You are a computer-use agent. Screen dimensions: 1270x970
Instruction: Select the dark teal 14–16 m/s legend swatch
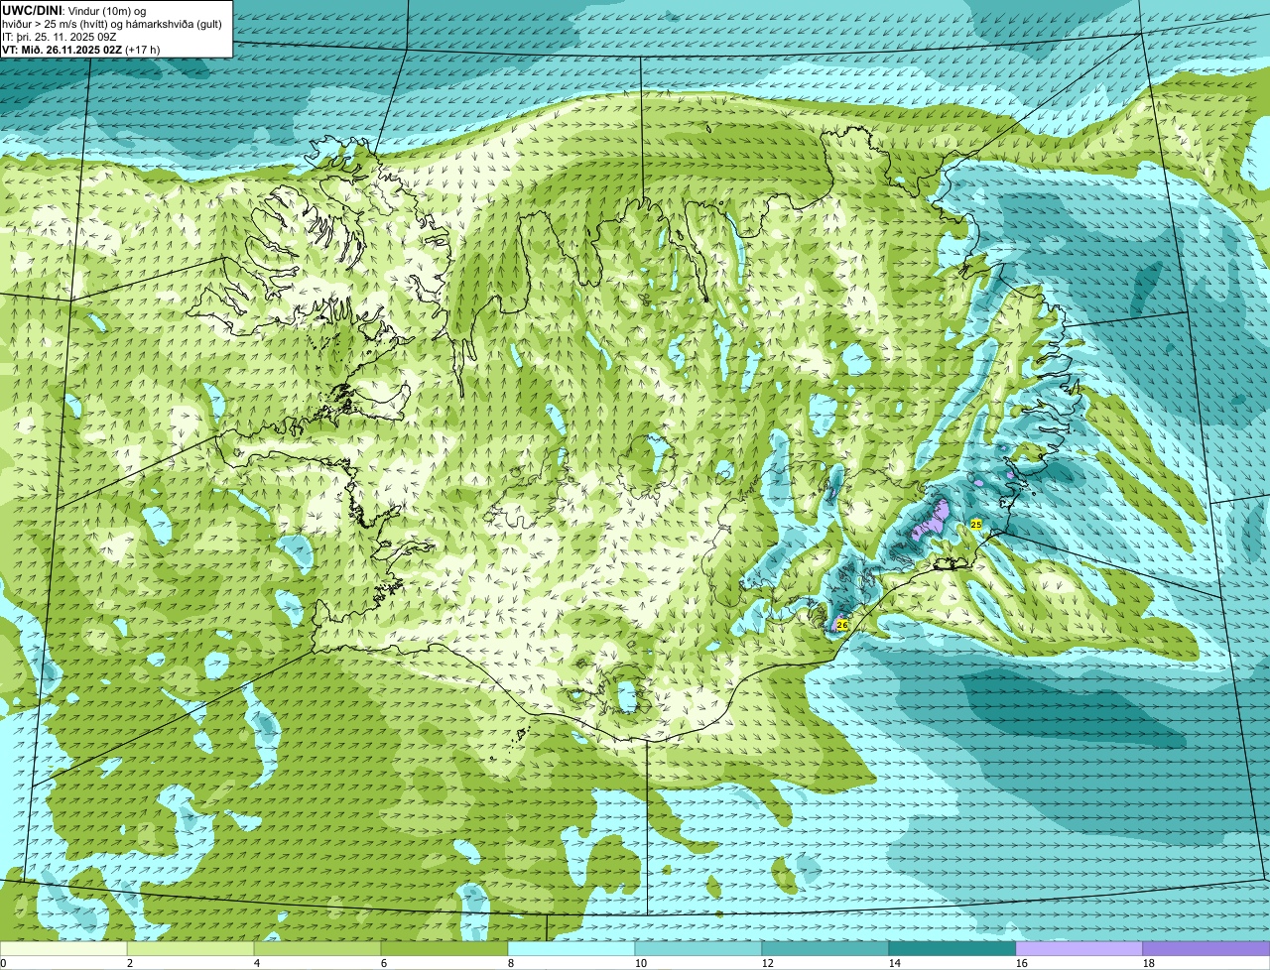tap(952, 949)
